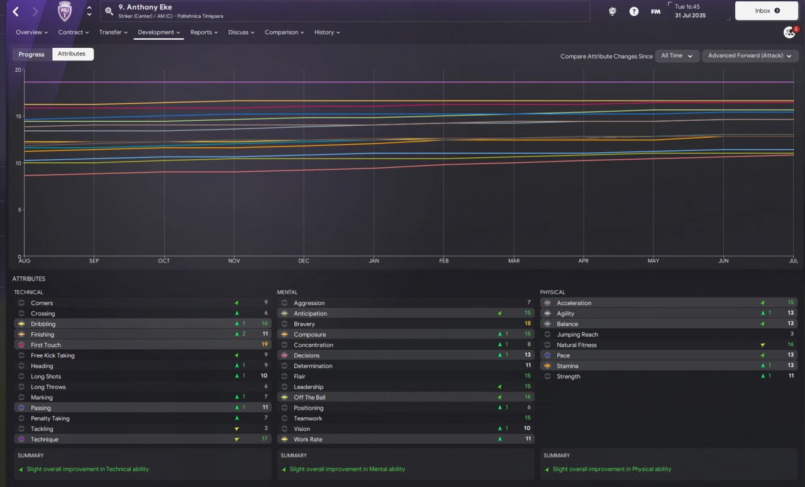805x487 pixels.
Task: Click the JAN marker on graph axis
Action: click(x=374, y=260)
